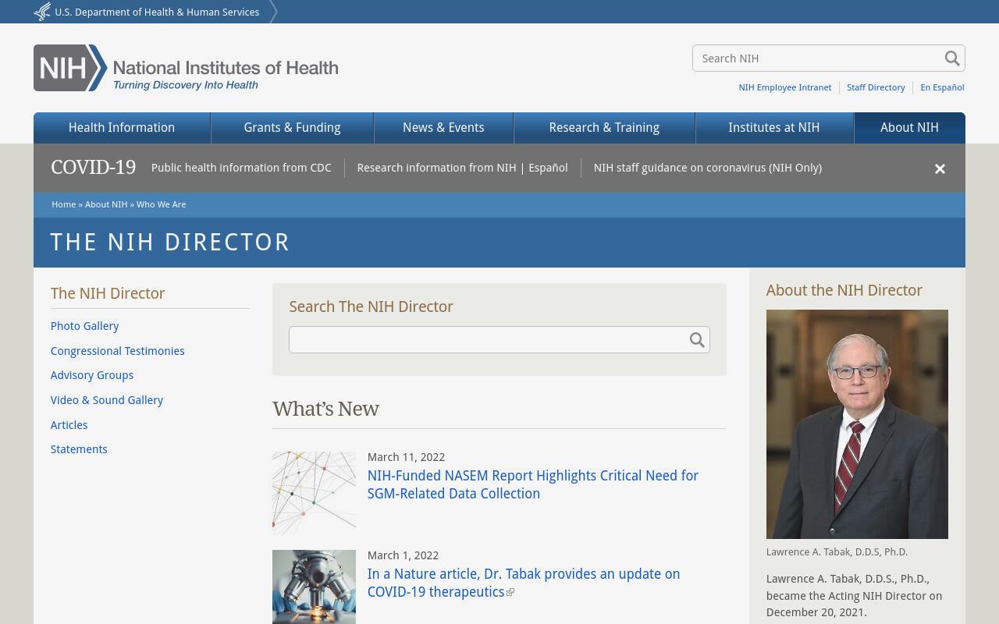Open Institutes at NIH menu
Image resolution: width=999 pixels, height=624 pixels.
(774, 128)
